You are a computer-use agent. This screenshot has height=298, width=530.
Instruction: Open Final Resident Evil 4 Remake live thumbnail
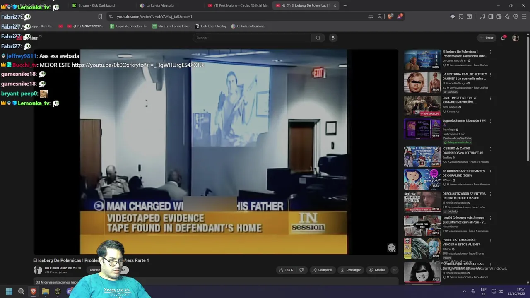click(x=422, y=106)
